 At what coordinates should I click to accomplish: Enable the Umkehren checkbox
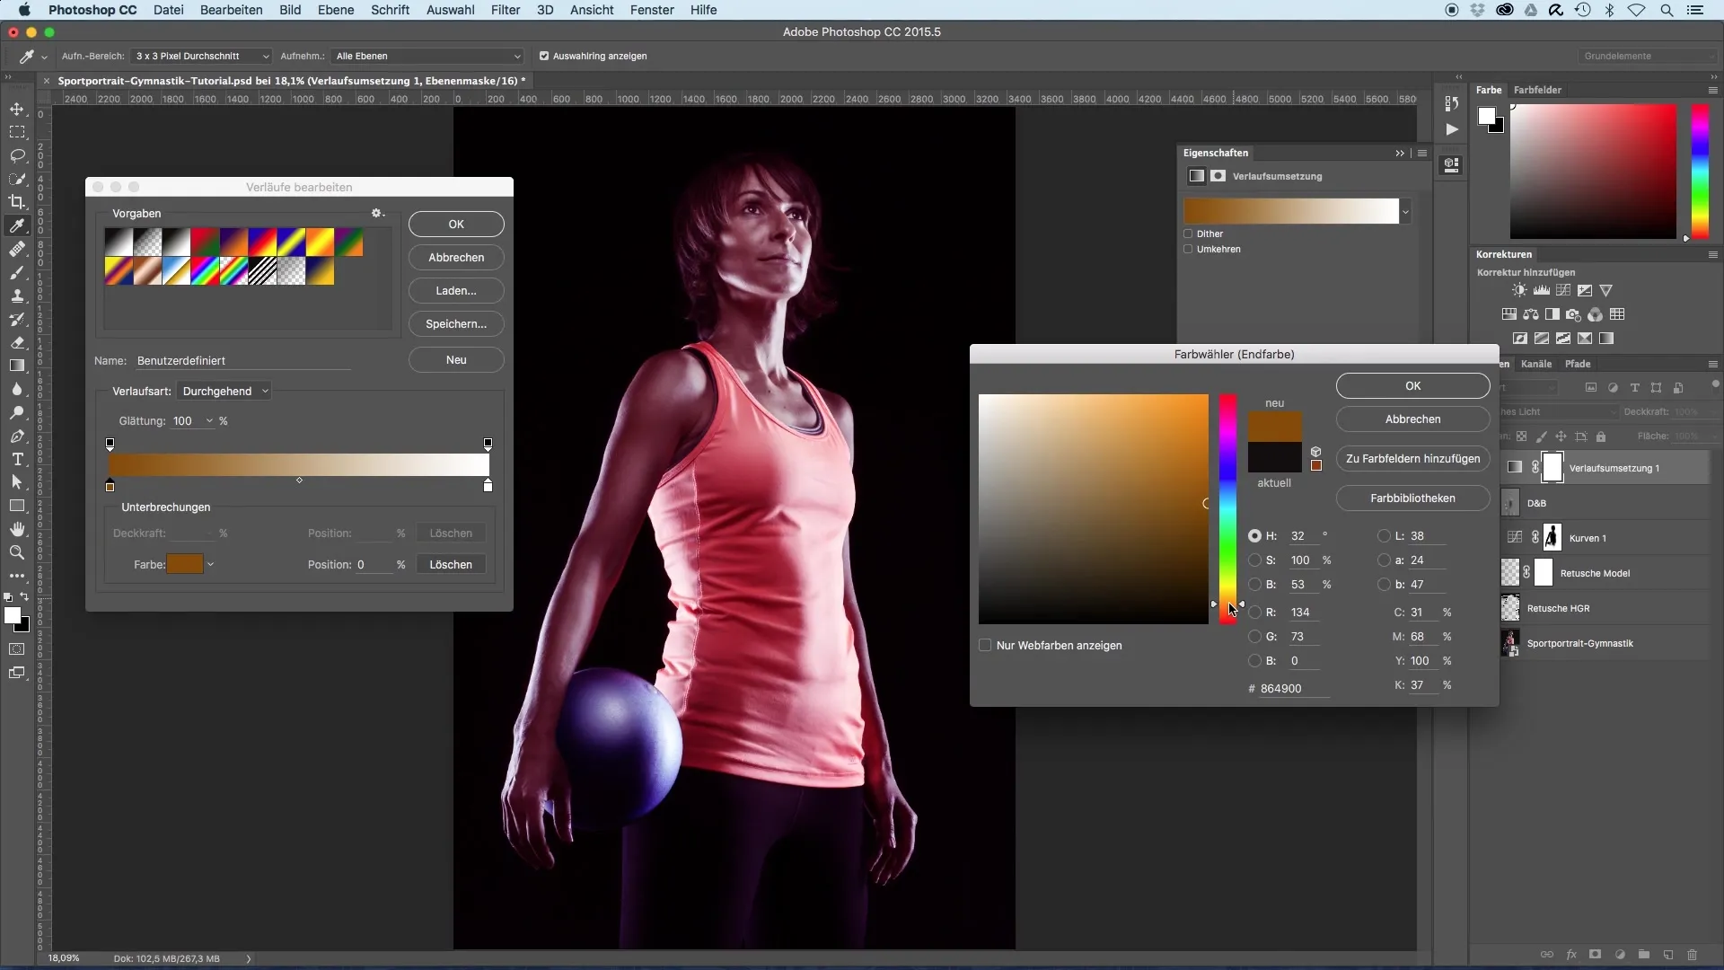click(x=1188, y=249)
